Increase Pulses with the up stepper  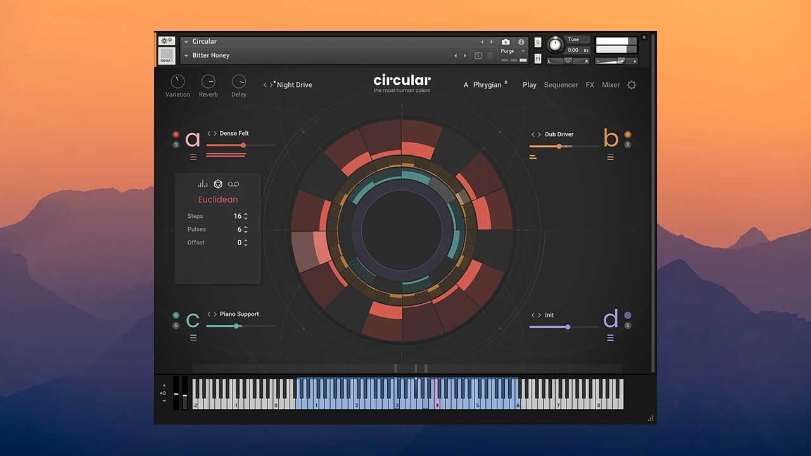coord(246,227)
